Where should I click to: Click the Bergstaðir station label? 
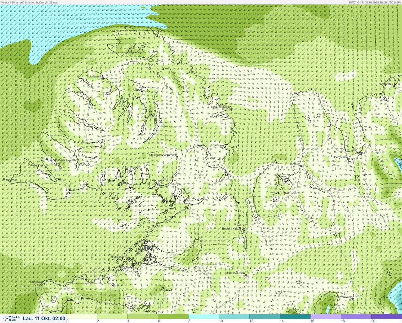click(341, 157)
